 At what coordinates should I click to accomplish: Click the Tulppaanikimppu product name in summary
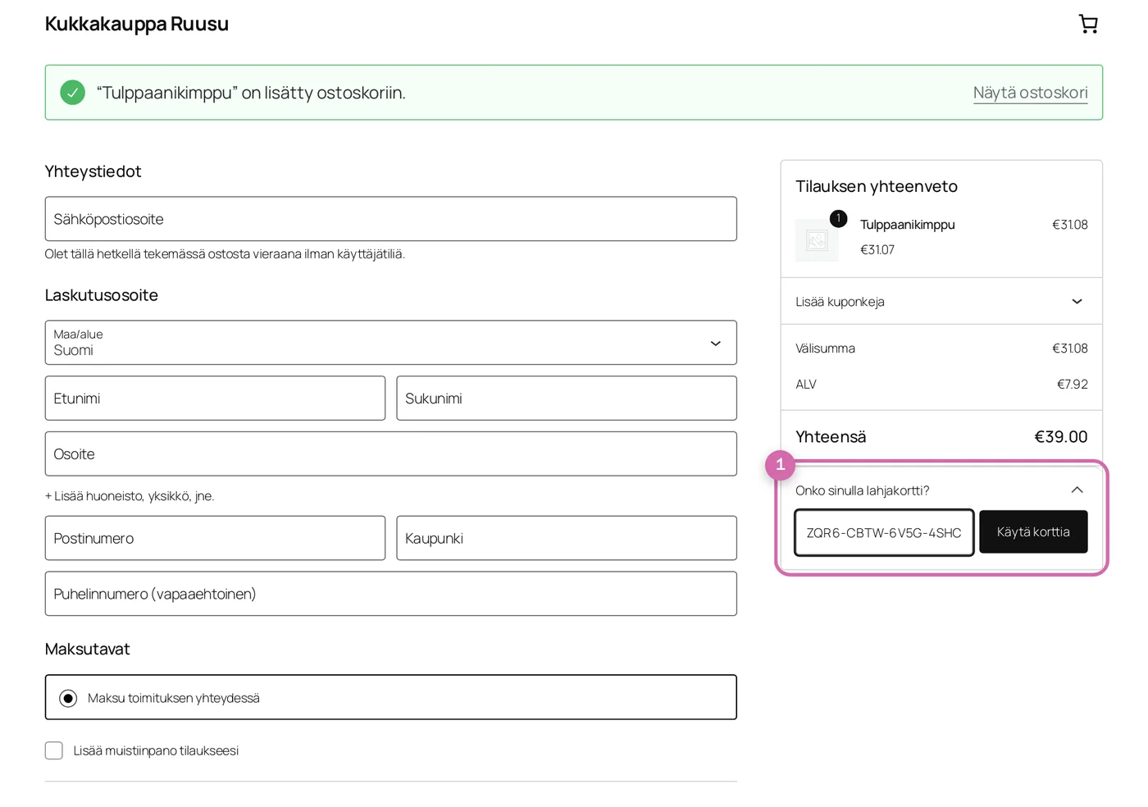908,225
